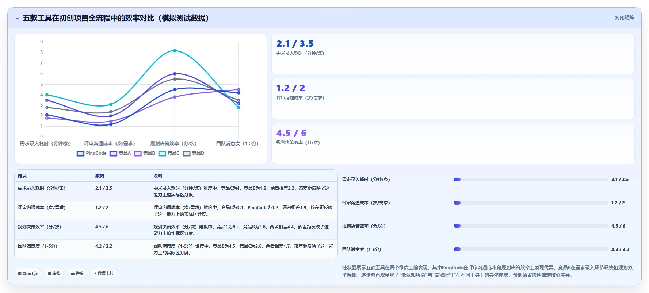649x293 pixels.
Task: Click the chart axis label 需求录入耗时(分钟/条)
Action: pyautogui.click(x=45, y=144)
